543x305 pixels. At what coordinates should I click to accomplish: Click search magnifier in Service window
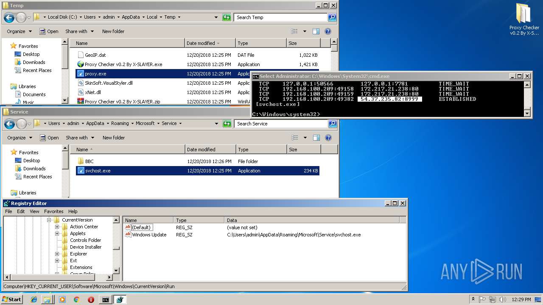[332, 124]
